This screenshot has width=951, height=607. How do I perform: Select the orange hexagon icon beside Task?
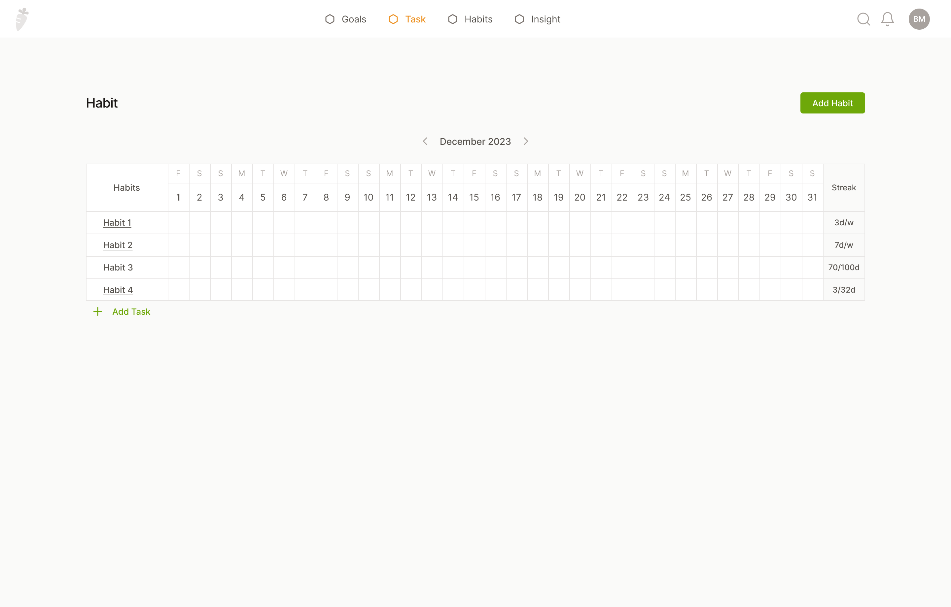[x=393, y=19]
